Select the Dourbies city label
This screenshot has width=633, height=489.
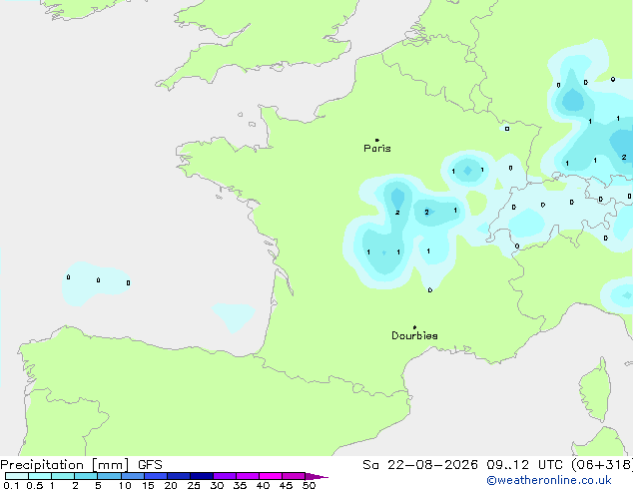click(414, 335)
